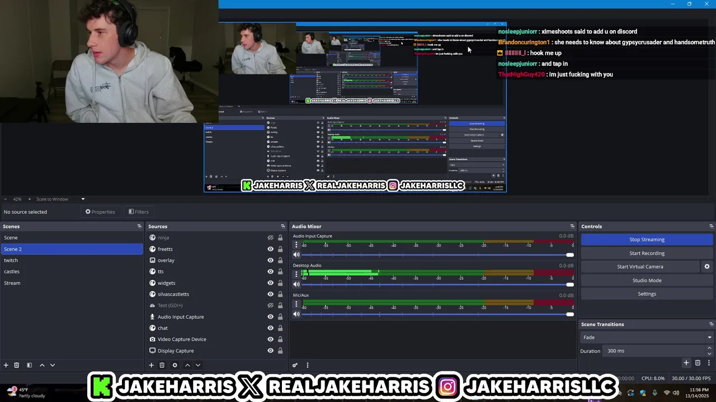Undock the Scenes panel
The width and height of the screenshot is (716, 402).
pyautogui.click(x=139, y=226)
